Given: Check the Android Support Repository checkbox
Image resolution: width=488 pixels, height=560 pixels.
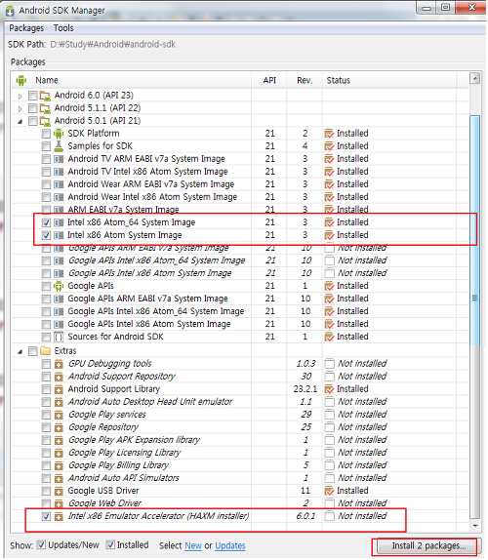Looking at the screenshot, I should pyautogui.click(x=46, y=377).
